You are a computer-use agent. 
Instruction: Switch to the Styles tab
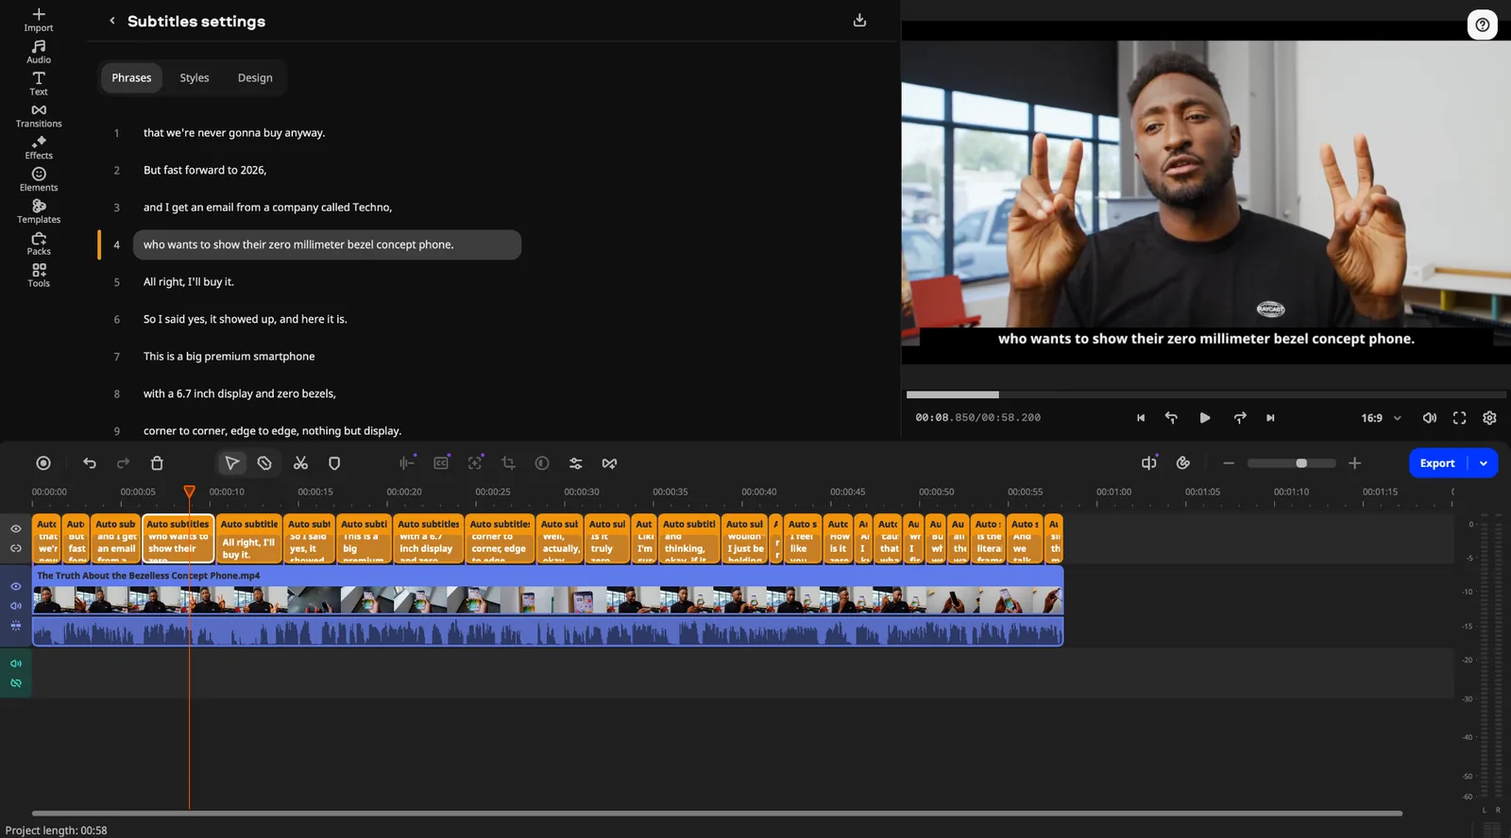click(195, 77)
